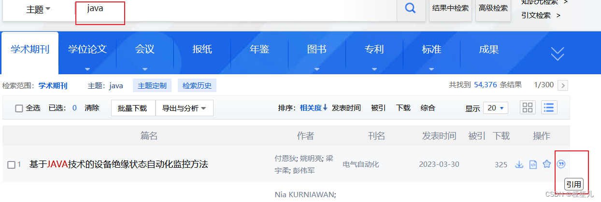601x202 pixels.
Task: Open article 基于JAVA技术的设备绝缘状态自动化监控方法
Action: pos(119,164)
